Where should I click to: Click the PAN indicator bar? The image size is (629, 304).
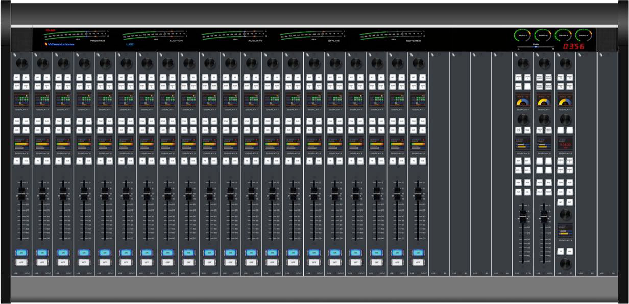[x=536, y=48]
